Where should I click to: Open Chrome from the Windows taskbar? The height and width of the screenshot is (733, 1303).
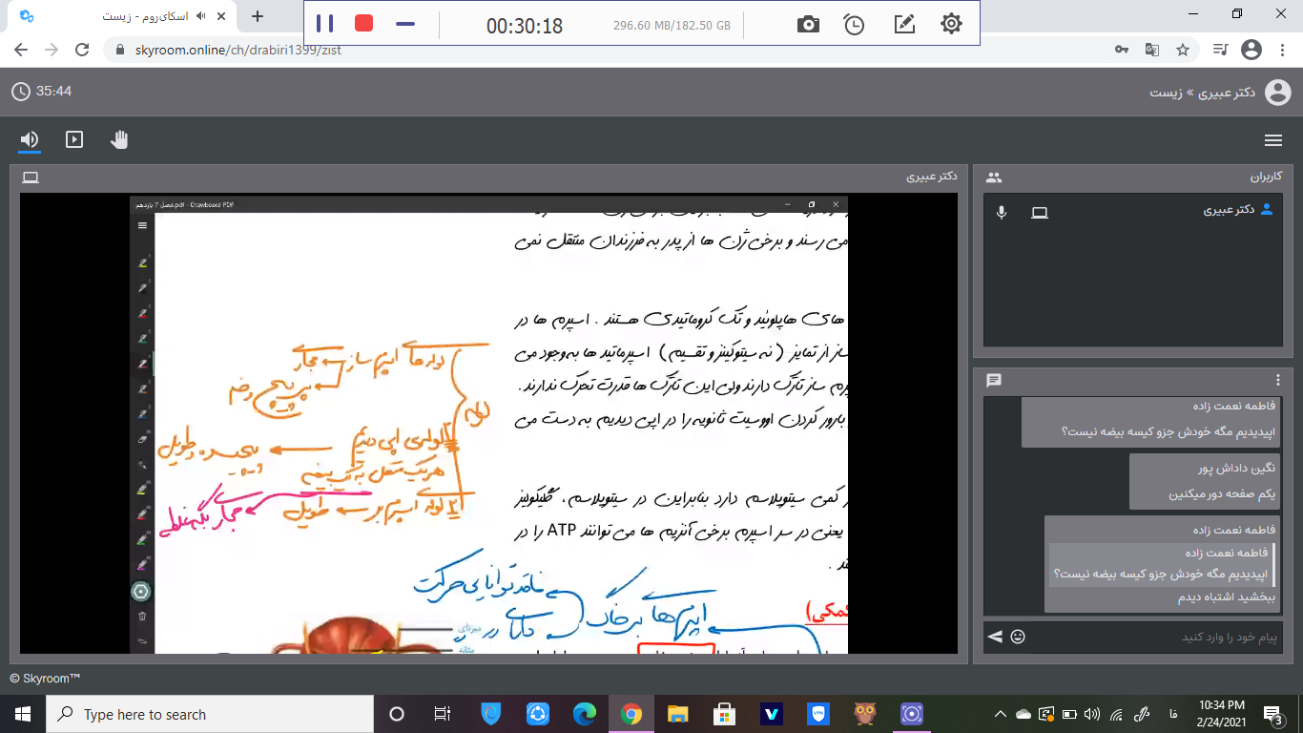click(x=631, y=714)
